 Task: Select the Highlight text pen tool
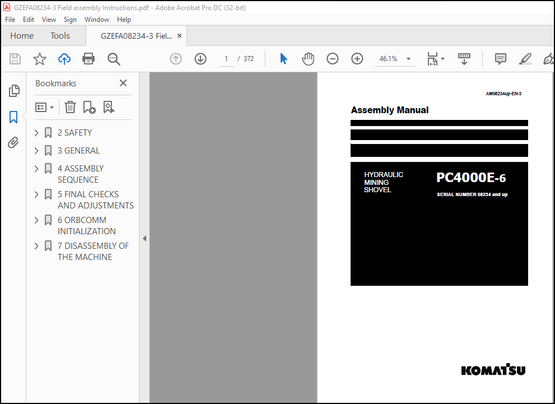pos(525,59)
